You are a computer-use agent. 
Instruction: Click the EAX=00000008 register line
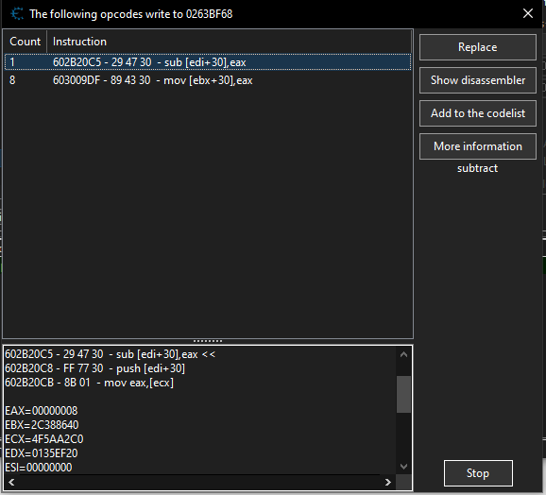42,411
